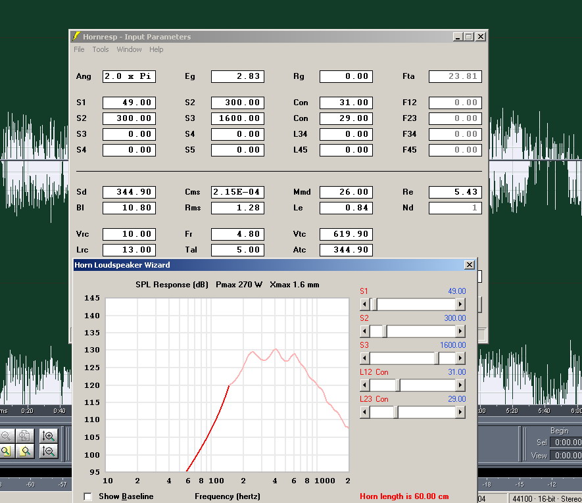Select the Fta field showing 23.81
Screen dimensions: 582x503
pos(455,76)
